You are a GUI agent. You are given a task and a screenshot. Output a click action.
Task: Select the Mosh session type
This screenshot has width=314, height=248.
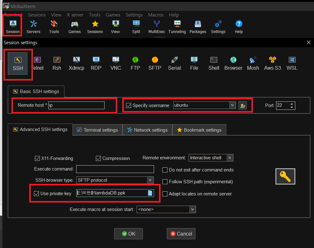coord(253,63)
